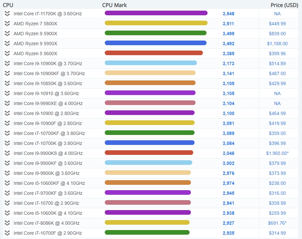This screenshot has width=302, height=239.
Task: Click the orange bar for Intel Core i9-10850K
Action: click(x=150, y=83)
